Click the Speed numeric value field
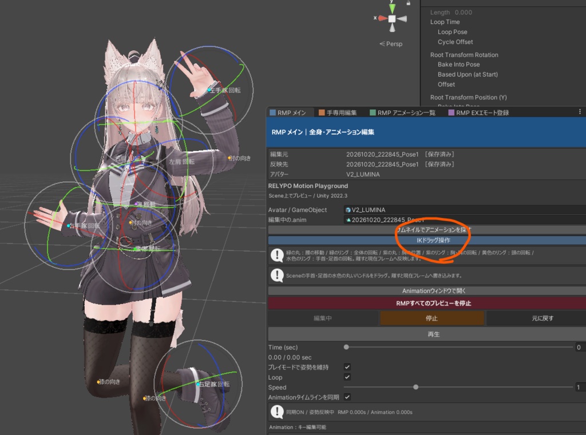The image size is (586, 435). 580,387
